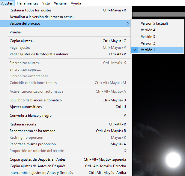The height and width of the screenshot is (176, 185).
Task: Click the checked Versión 1 option
Action: (157, 50)
